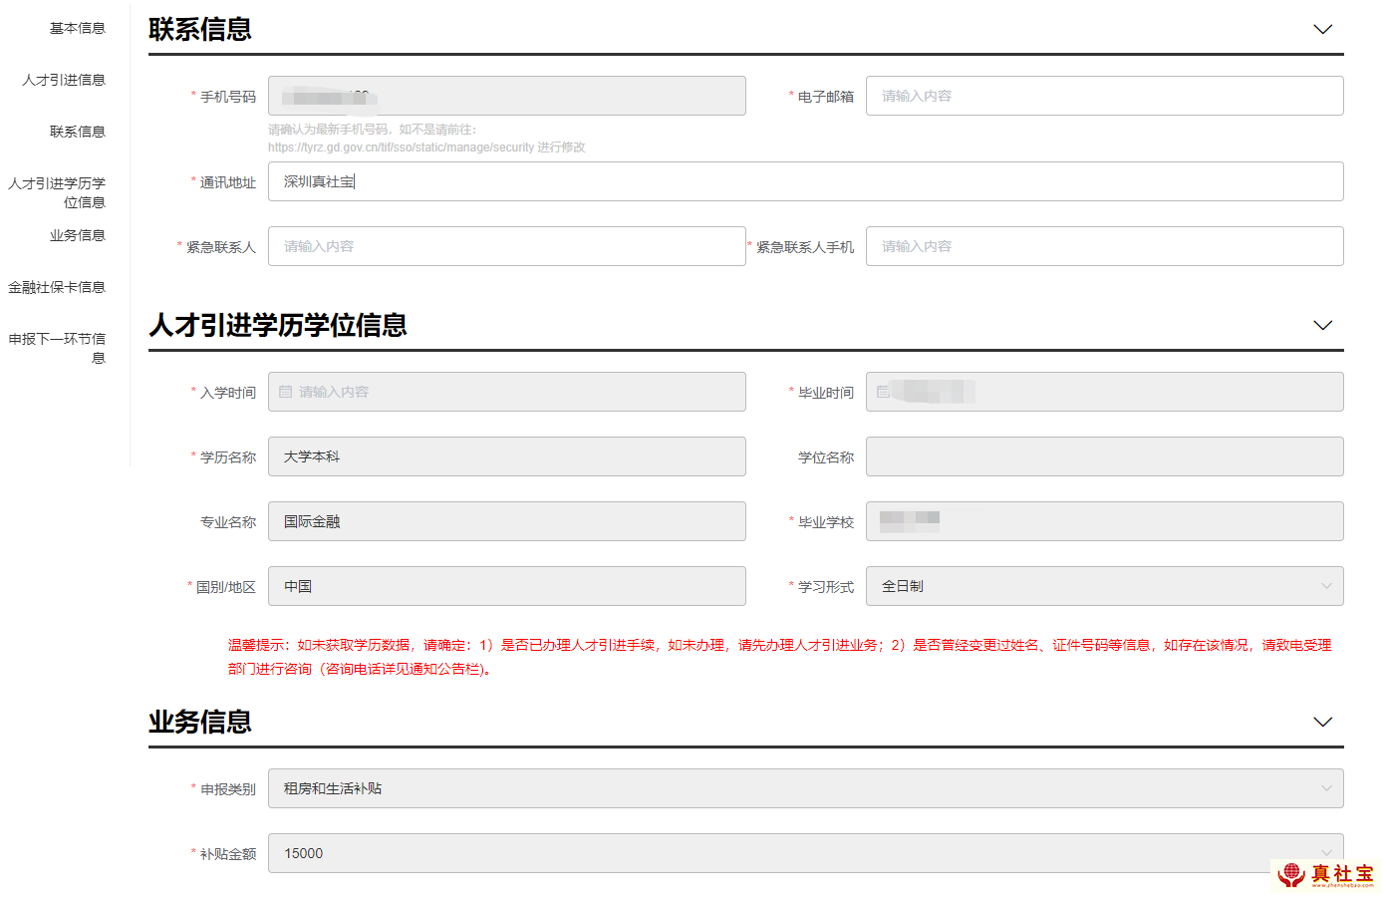Click the calendar icon in 入学时间 field
This screenshot has height=898, width=1387.
point(286,393)
